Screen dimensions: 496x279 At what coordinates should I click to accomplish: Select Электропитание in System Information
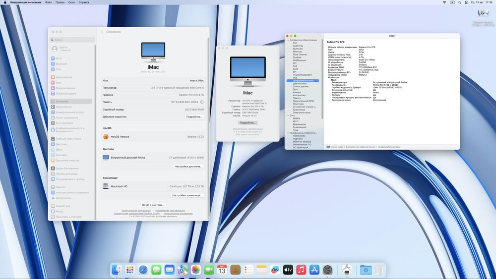302,112
